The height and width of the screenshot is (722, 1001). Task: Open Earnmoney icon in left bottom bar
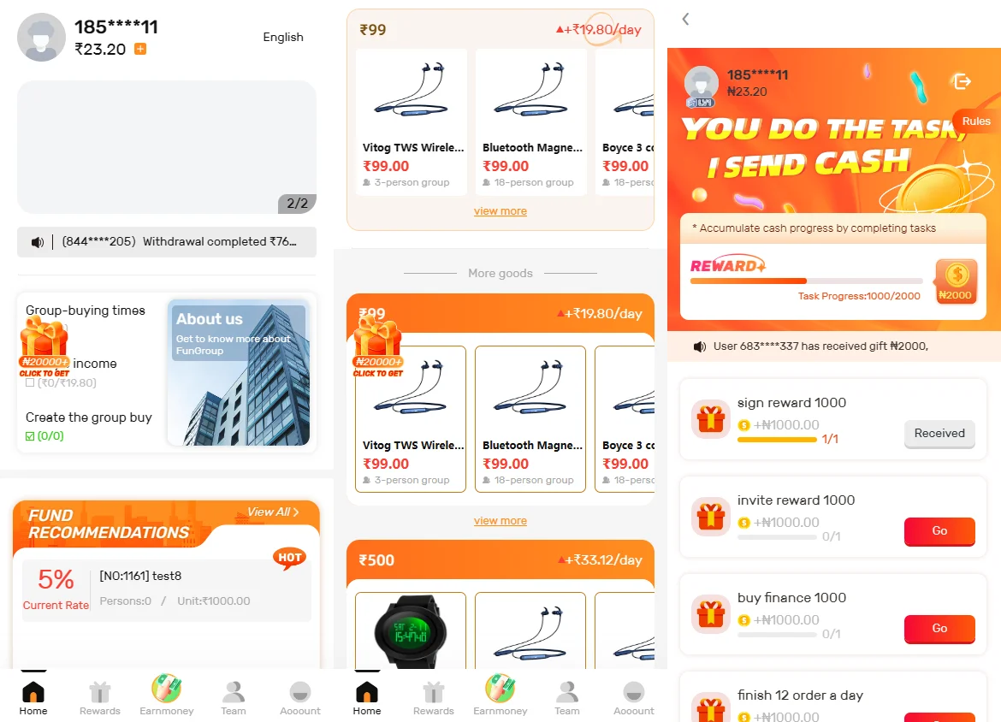click(167, 689)
